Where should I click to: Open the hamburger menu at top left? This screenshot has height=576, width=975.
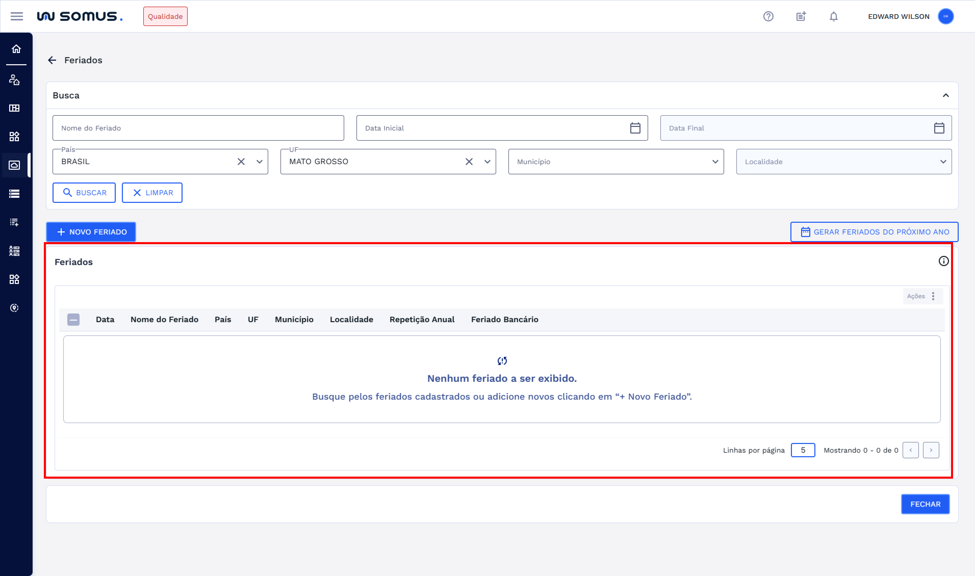pyautogui.click(x=17, y=16)
